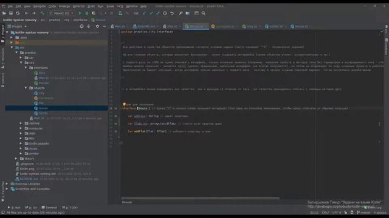
Task: Start debugging with the bug icon
Action: [x=87, y=13]
